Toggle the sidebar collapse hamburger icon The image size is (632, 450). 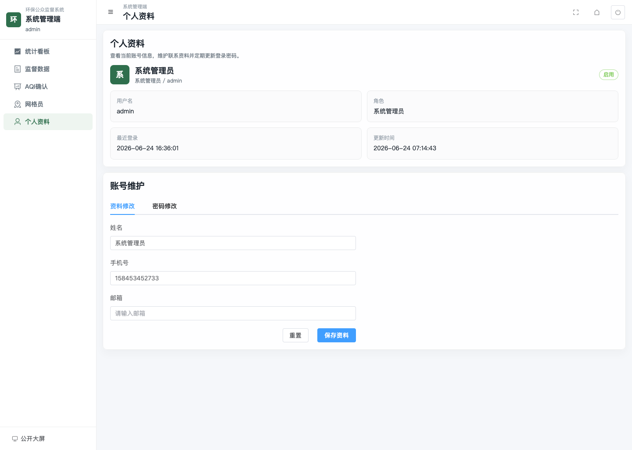pos(111,12)
